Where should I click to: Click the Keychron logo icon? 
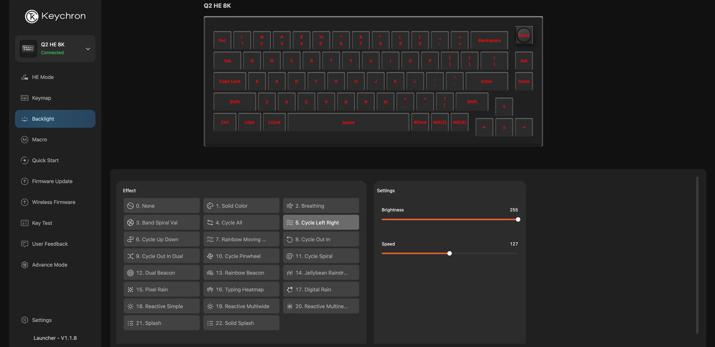coord(31,16)
